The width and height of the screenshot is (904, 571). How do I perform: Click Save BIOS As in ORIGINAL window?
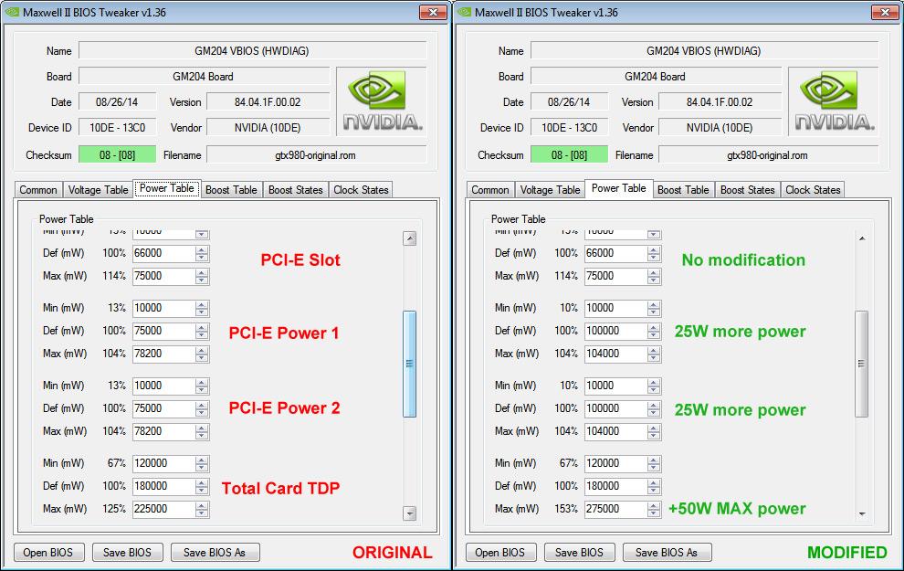(215, 553)
